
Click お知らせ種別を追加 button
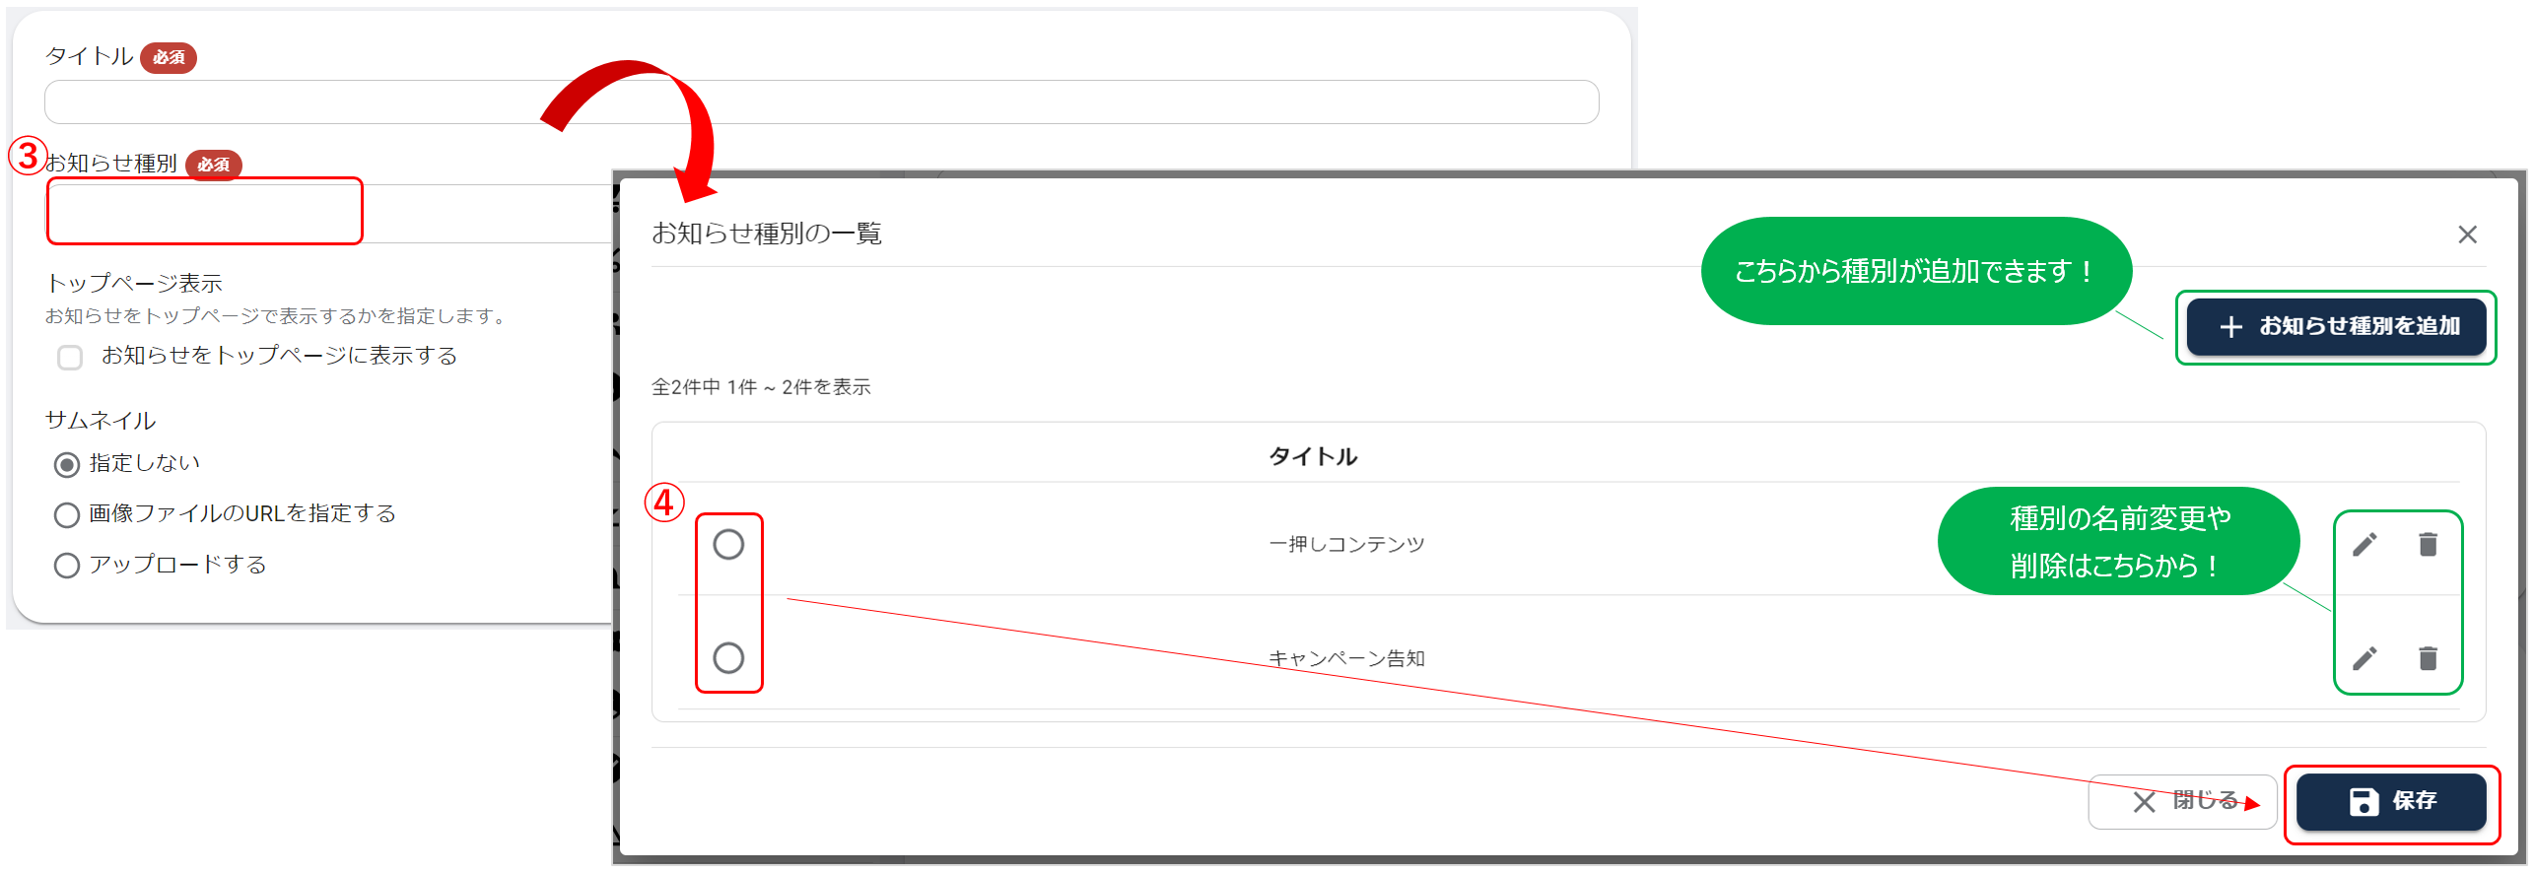point(2336,326)
